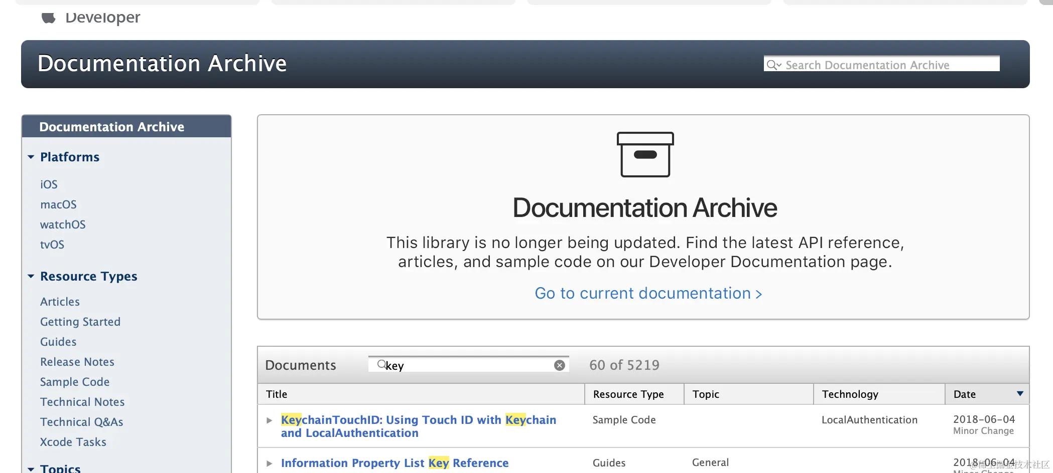Sort by Technology column header
The height and width of the screenshot is (473, 1053).
[x=879, y=394]
